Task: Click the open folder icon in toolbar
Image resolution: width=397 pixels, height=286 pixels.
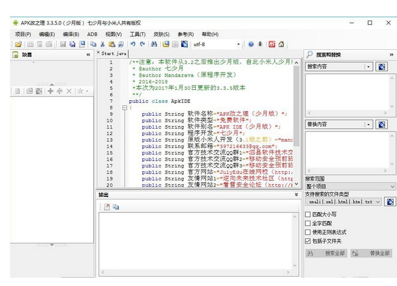Action: pyautogui.click(x=18, y=44)
